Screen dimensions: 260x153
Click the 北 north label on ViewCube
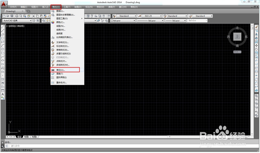click(x=237, y=28)
